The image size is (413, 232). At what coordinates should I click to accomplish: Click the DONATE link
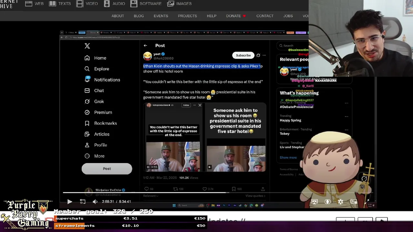coord(236,16)
